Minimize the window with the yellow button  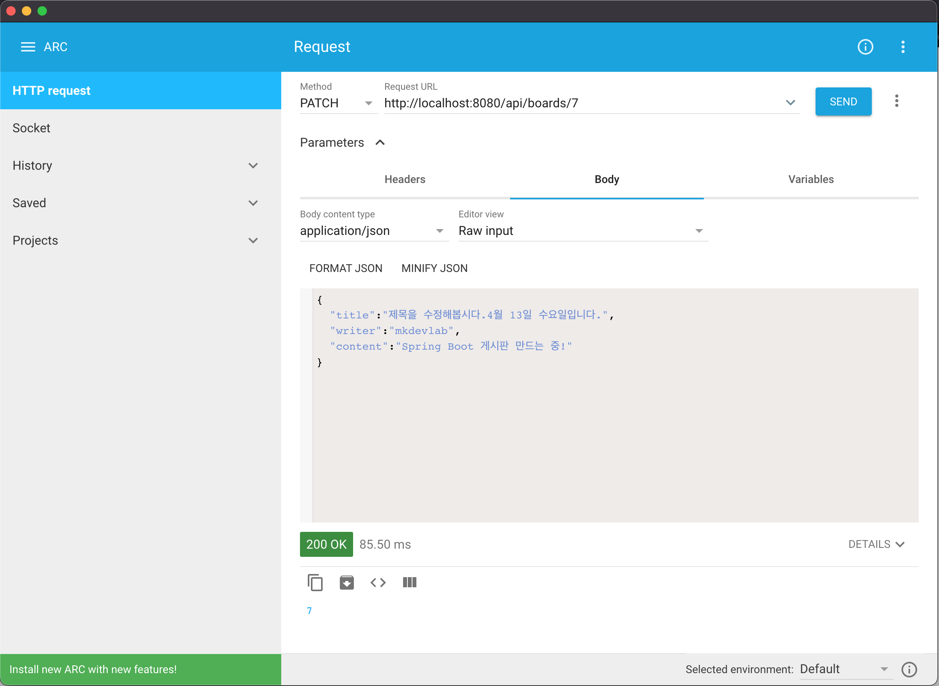coord(27,11)
